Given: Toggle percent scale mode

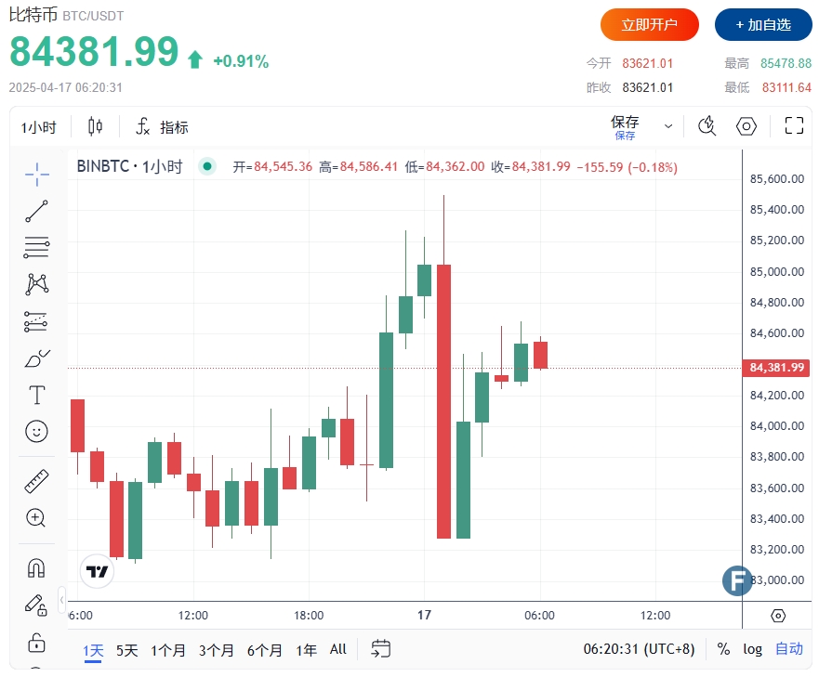Looking at the screenshot, I should click(723, 649).
